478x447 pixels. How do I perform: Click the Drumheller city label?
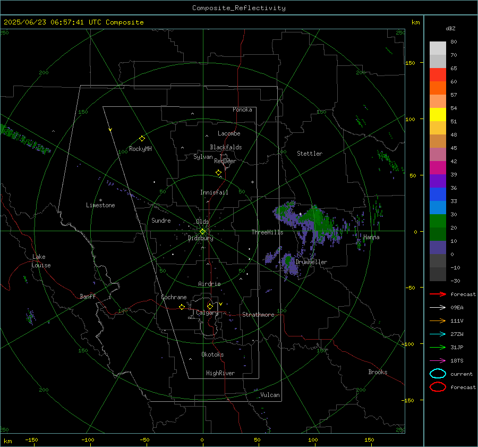pyautogui.click(x=311, y=262)
